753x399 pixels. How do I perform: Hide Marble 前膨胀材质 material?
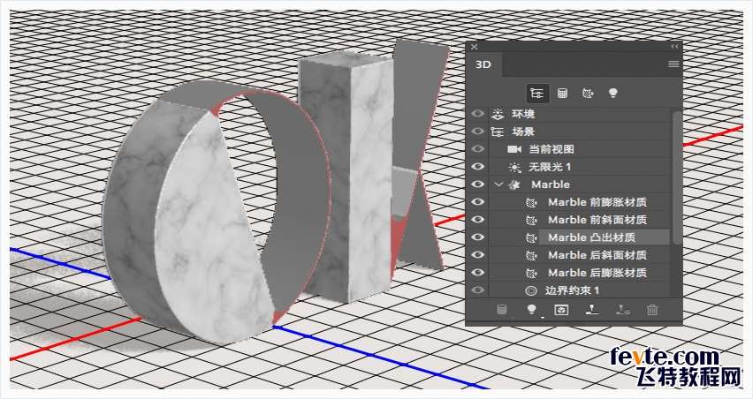477,202
